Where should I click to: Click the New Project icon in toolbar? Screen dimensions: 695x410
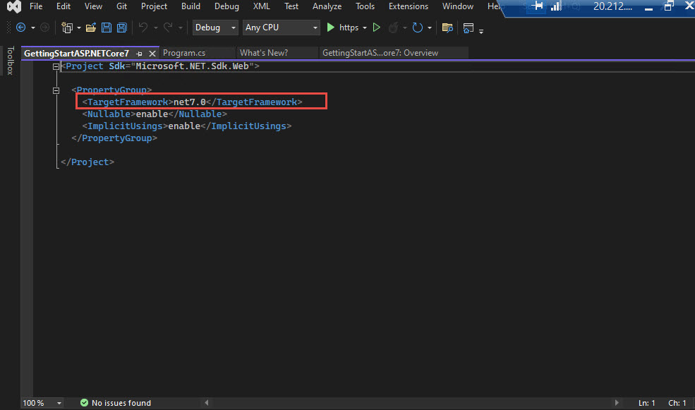tap(67, 28)
